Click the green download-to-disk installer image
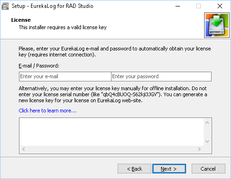Screen dimensions: 231x179 [217, 25]
